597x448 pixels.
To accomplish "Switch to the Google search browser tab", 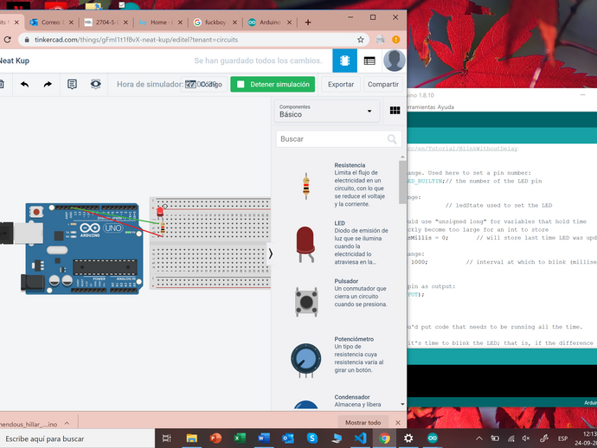I will click(x=215, y=22).
